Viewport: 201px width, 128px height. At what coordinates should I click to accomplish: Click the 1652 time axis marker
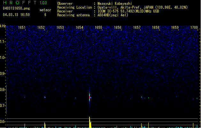tap(41, 28)
